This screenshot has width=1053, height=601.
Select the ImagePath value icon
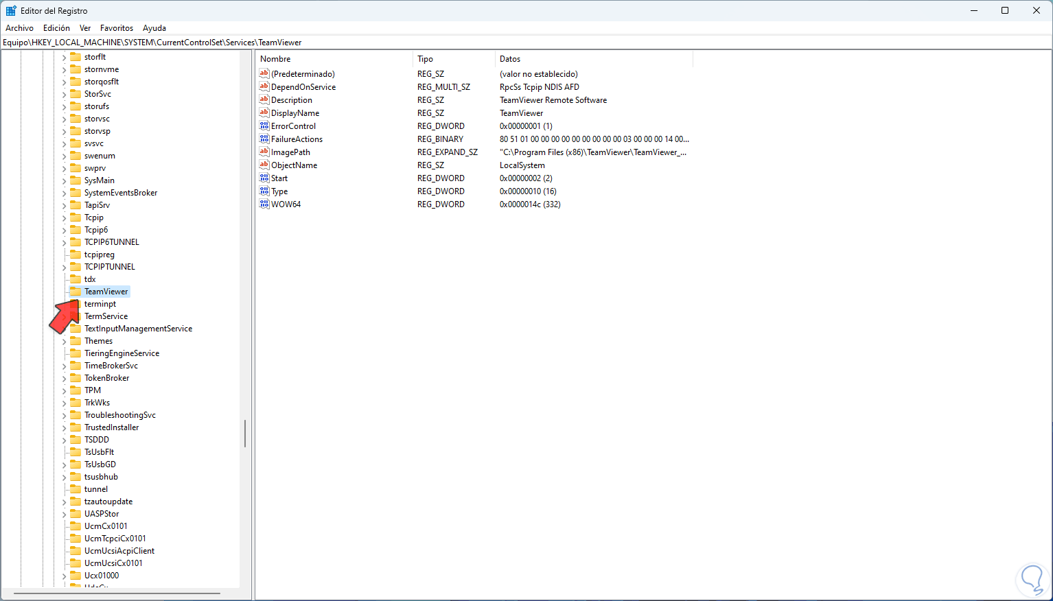coord(264,152)
